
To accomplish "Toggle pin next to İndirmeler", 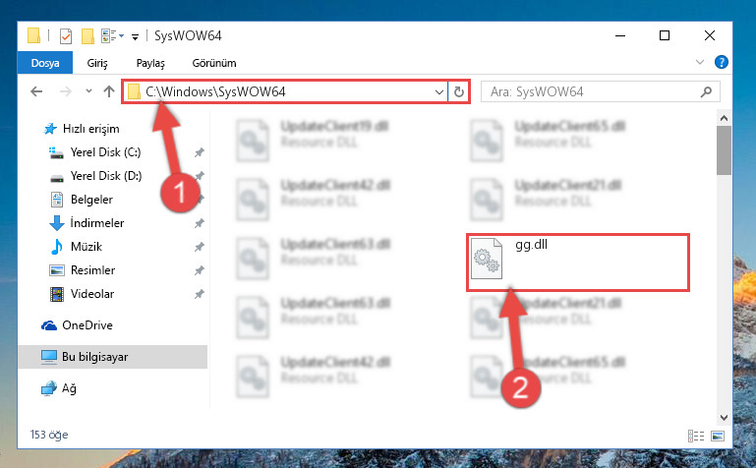I will tap(200, 223).
